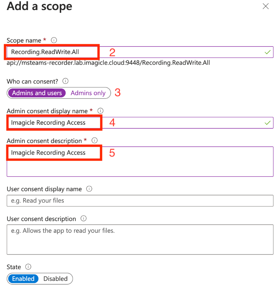This screenshot has height=290, width=277.
Task: Click the info icon next to Scope name
Action: 54,40
